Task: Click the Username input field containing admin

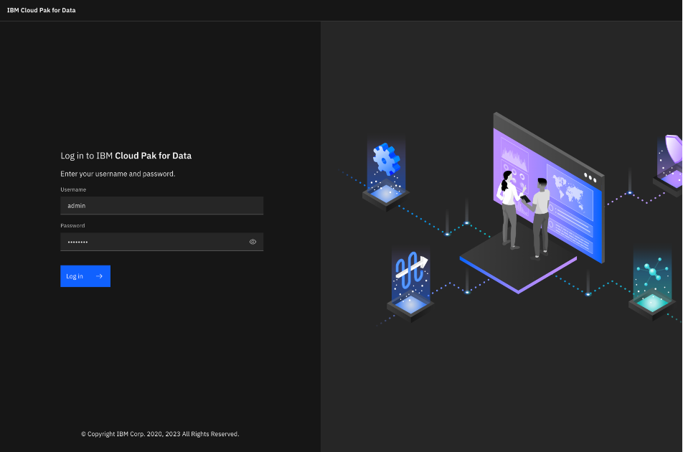Action: (161, 205)
